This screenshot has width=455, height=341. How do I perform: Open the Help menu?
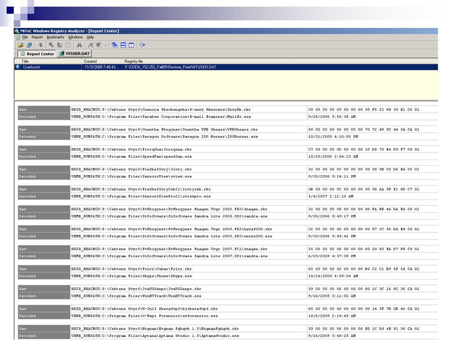[90, 37]
